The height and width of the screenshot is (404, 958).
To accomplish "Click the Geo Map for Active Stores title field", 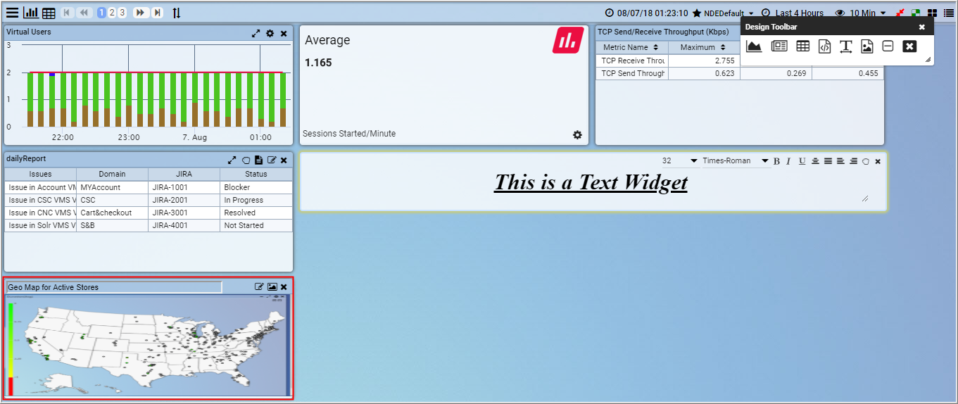I will (113, 287).
